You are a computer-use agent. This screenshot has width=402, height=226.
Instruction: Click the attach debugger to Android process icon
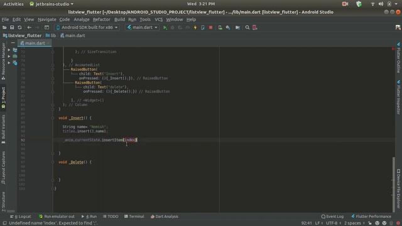pos(203,28)
